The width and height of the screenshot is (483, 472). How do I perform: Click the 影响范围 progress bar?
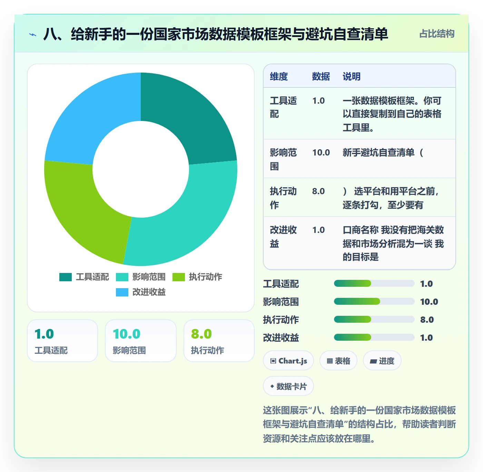coord(374,302)
